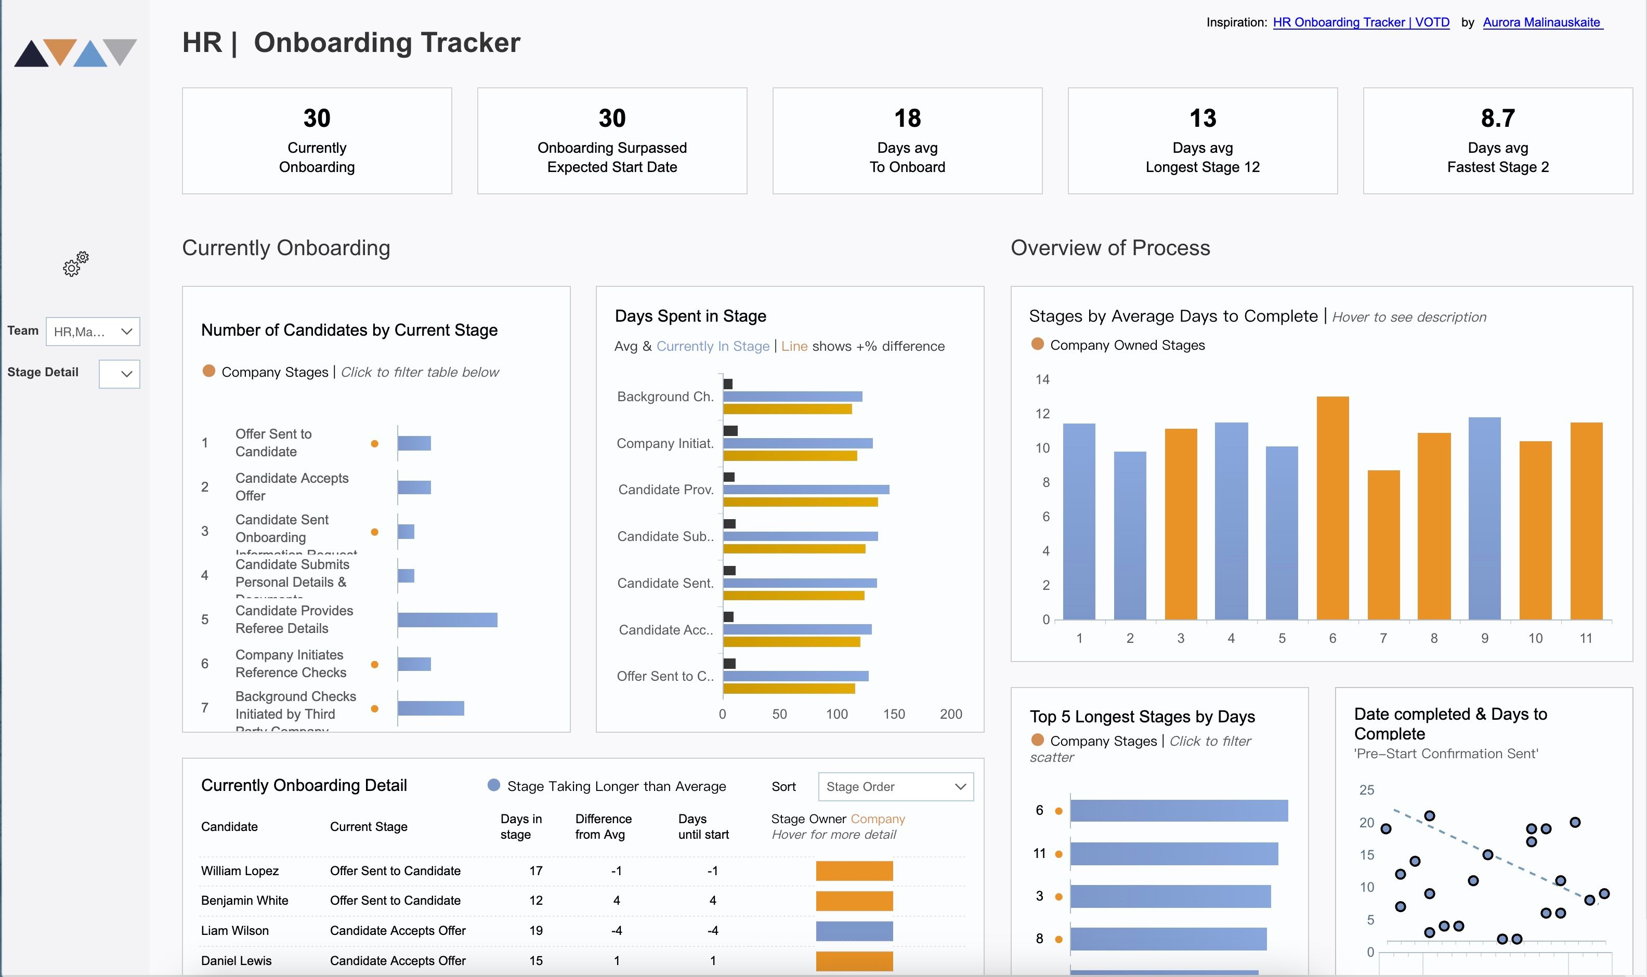Click Background Ch. blue bar in Days Spent chart
This screenshot has width=1647, height=977.
coord(792,397)
